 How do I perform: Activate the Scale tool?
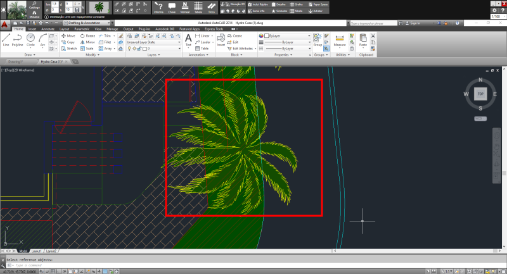[87, 49]
